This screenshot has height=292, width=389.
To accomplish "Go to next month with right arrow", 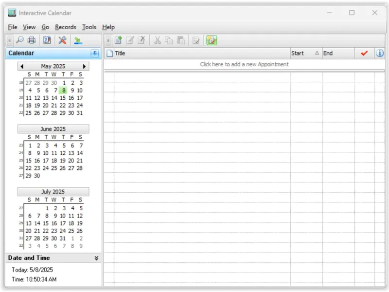I will (x=84, y=66).
